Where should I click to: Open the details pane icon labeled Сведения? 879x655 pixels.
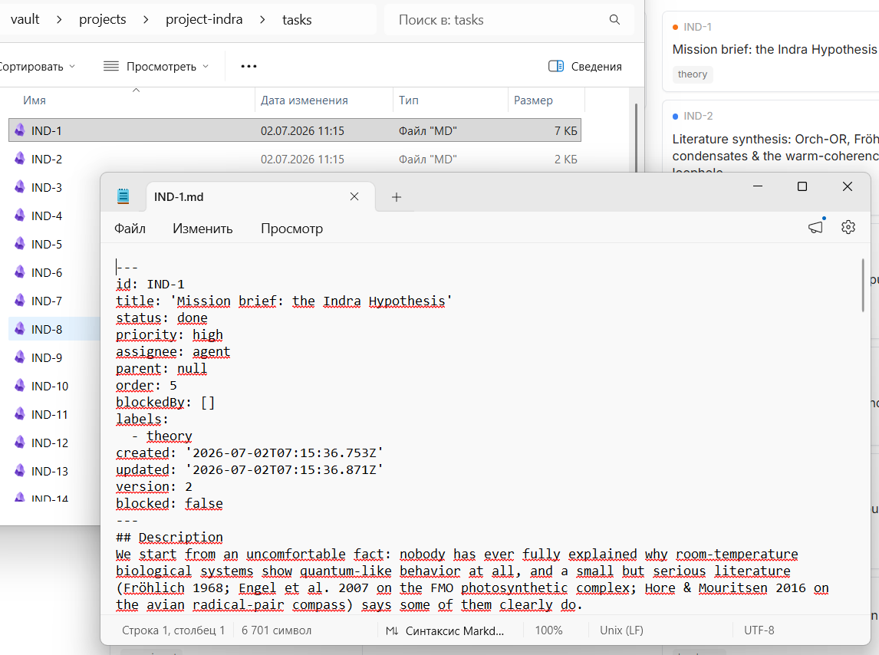(x=555, y=66)
